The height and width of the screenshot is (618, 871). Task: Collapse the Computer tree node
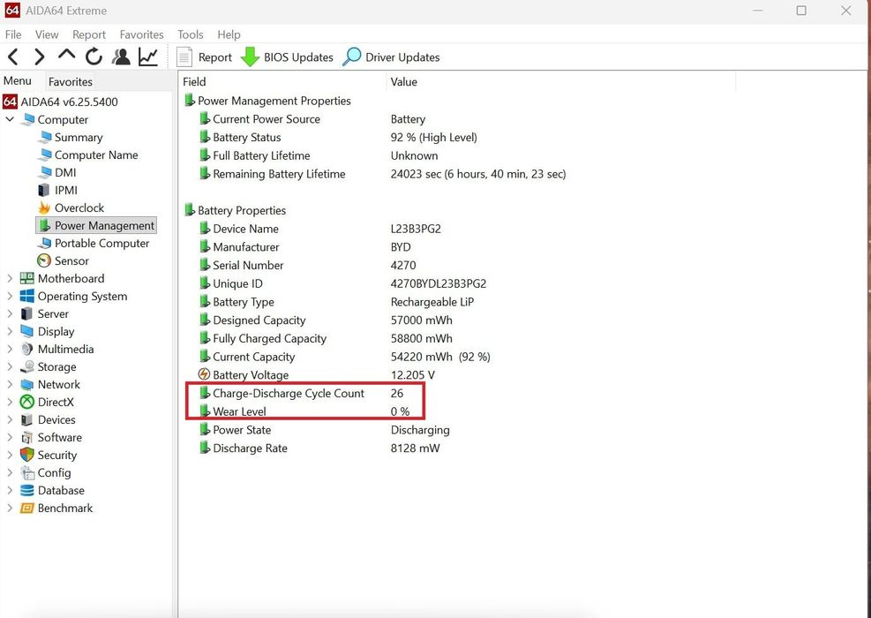point(10,119)
